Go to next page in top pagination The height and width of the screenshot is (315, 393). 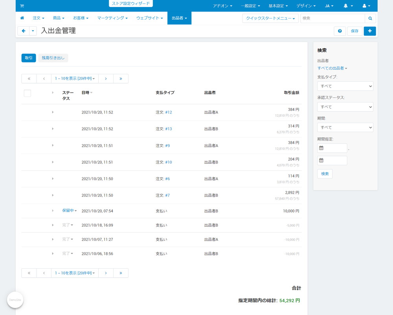(x=106, y=79)
